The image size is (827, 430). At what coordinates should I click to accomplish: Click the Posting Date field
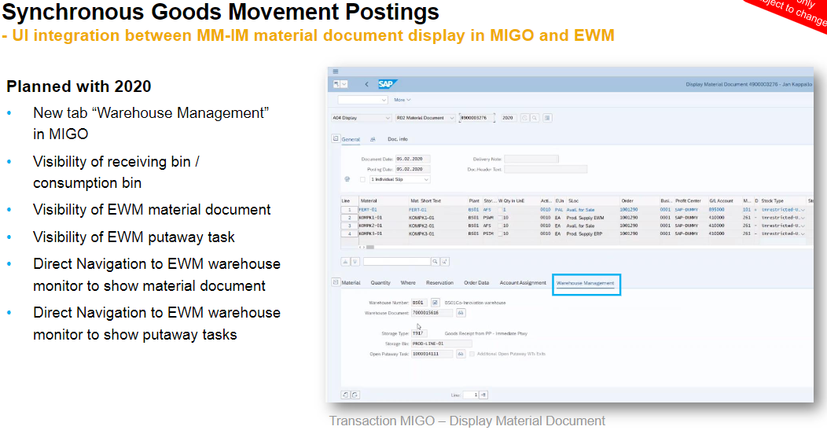413,169
